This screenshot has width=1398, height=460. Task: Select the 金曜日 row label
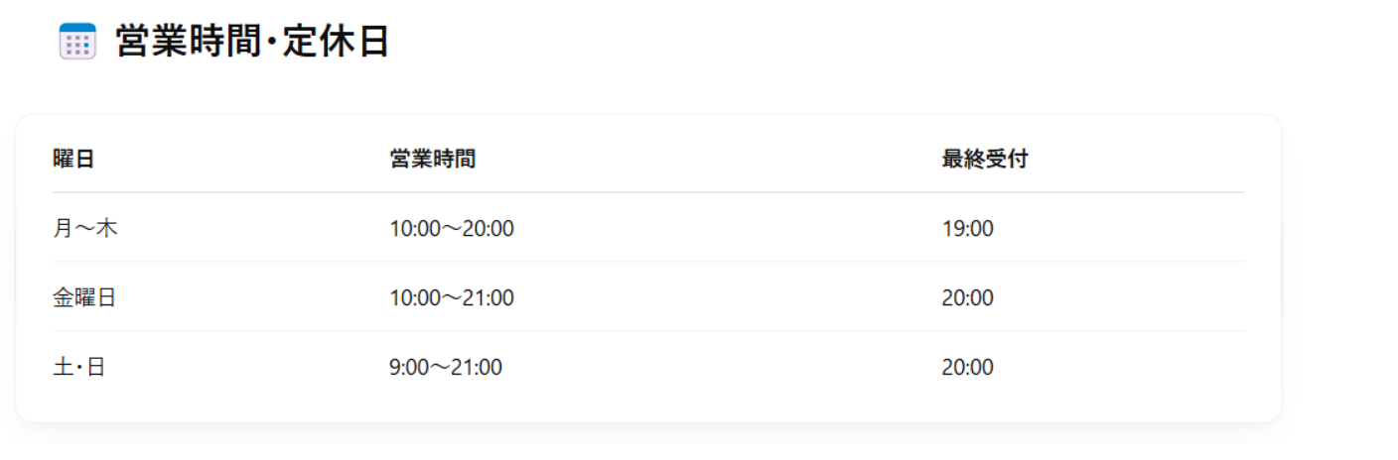coord(84,297)
